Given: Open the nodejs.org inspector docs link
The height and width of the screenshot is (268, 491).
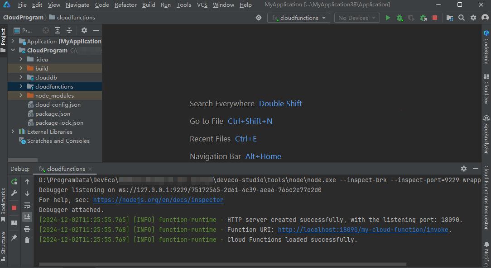Looking at the screenshot, I should pyautogui.click(x=158, y=200).
